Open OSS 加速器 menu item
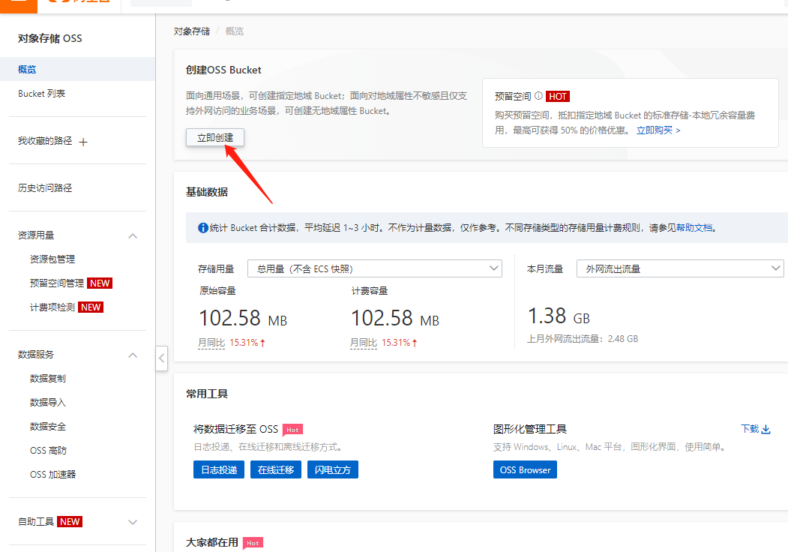Viewport: 788px width, 552px height. 52,474
